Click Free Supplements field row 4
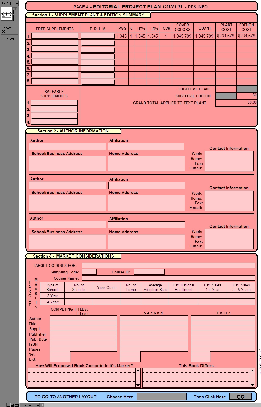The image size is (261, 407). (55, 56)
